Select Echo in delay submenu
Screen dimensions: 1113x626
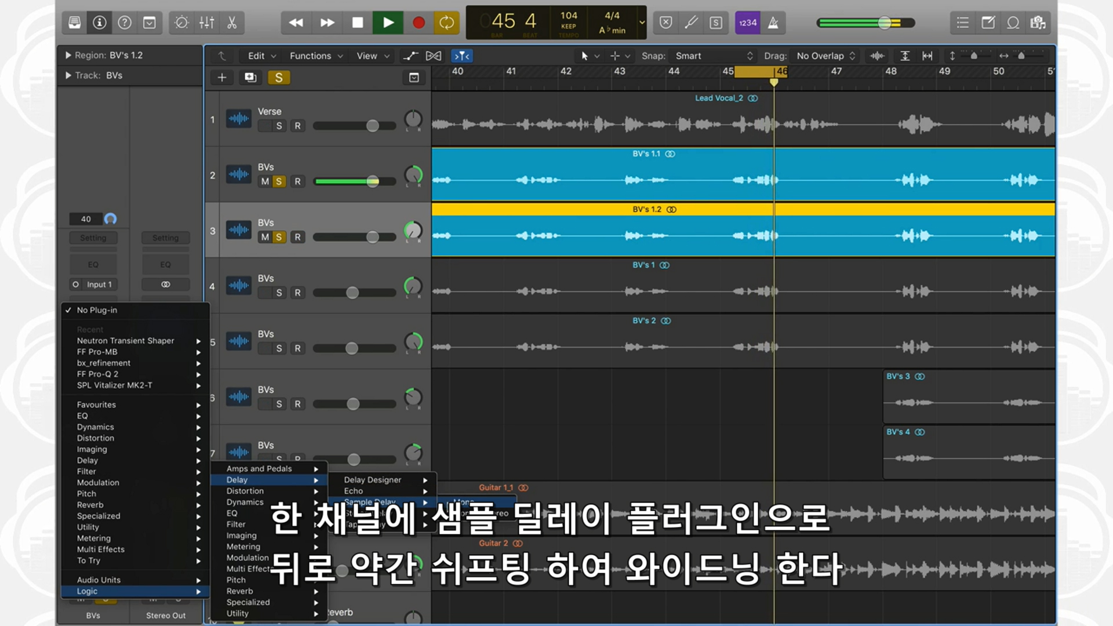(383, 491)
